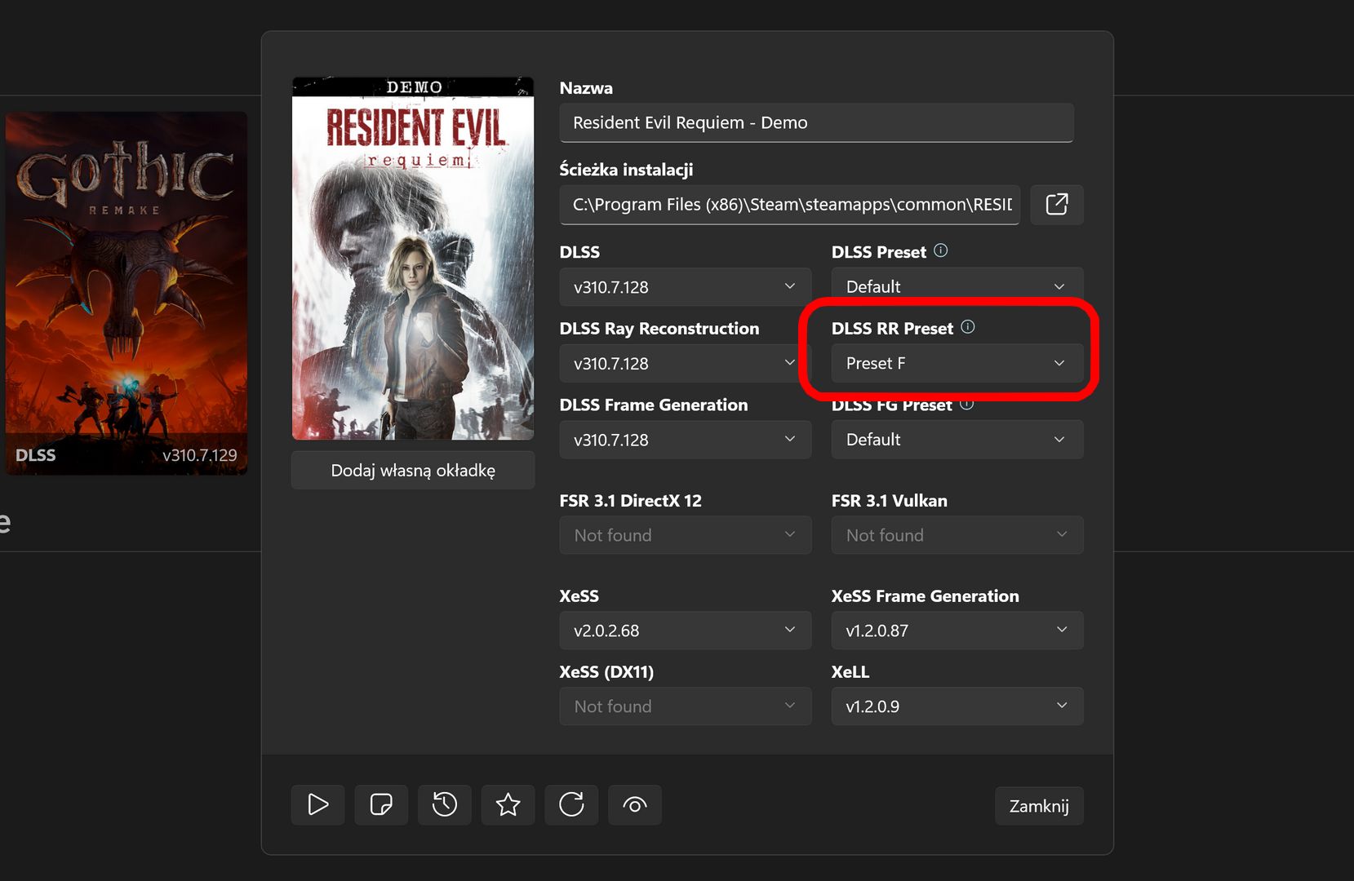
Task: Open the DLSS version dropdown
Action: coord(686,287)
